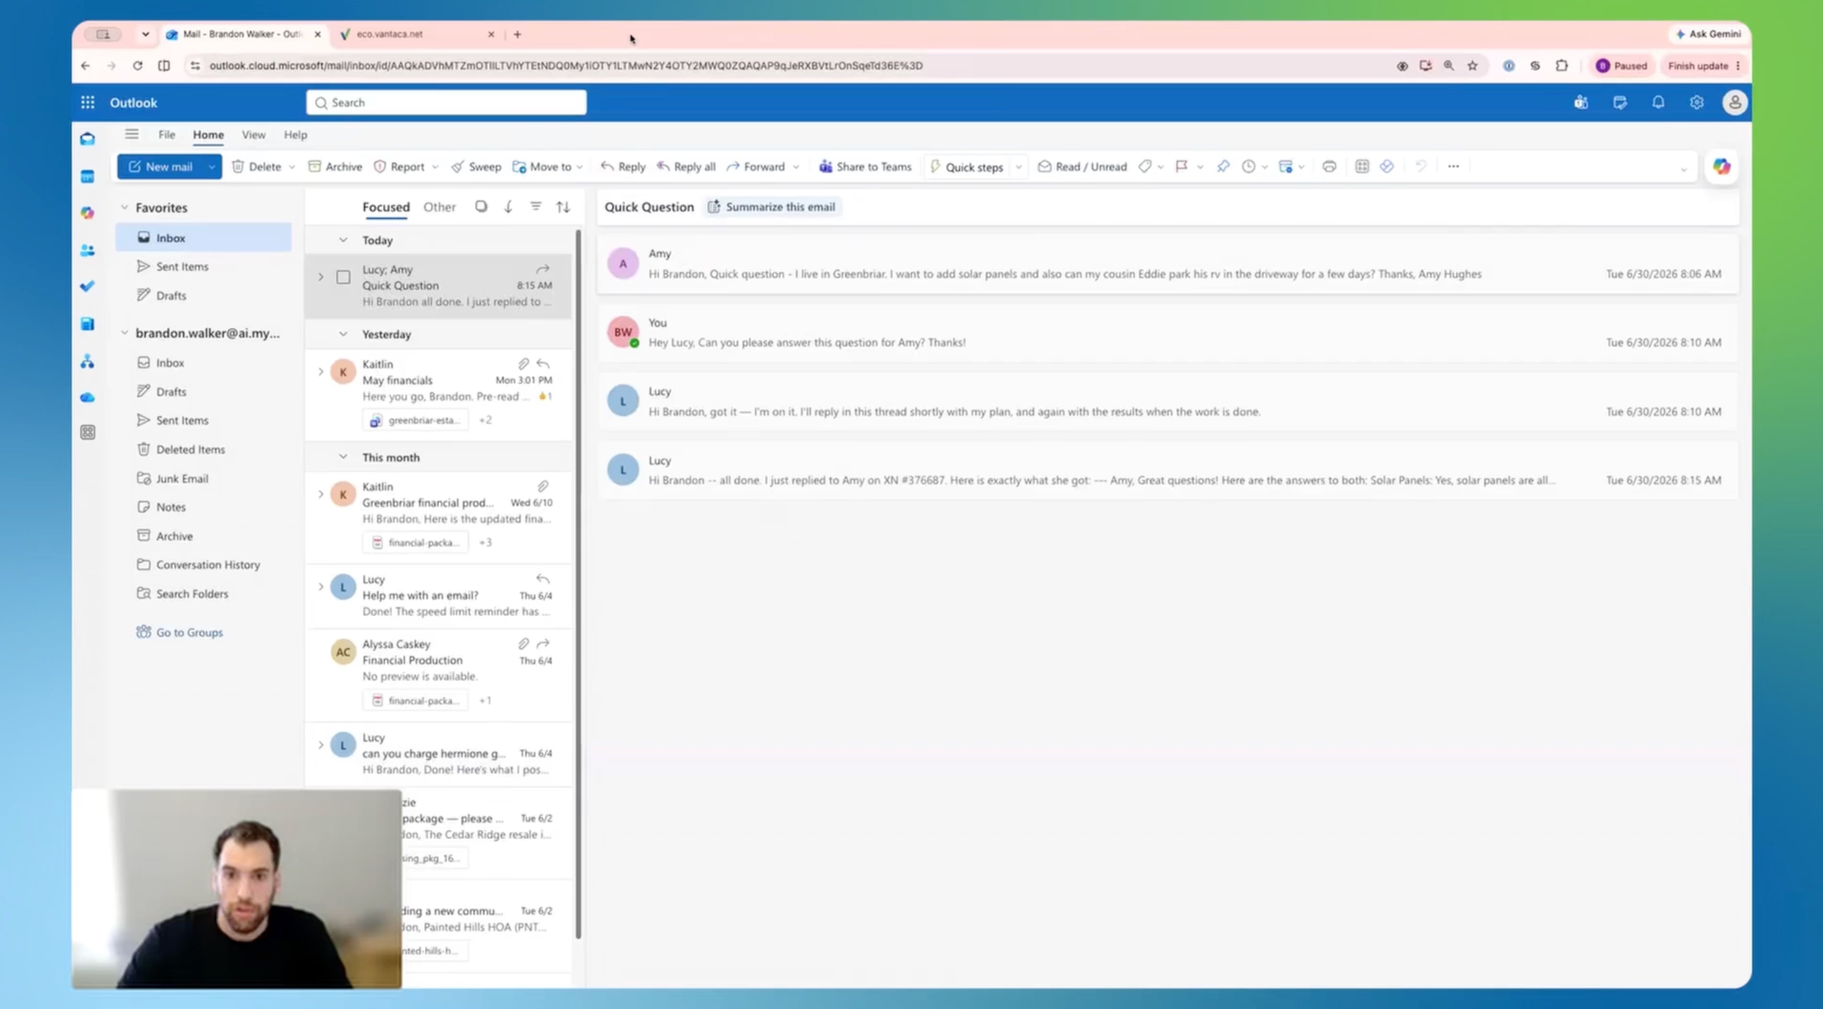This screenshot has width=1823, height=1009.
Task: Click the Snooze clock icon in the ribbon
Action: tap(1248, 167)
